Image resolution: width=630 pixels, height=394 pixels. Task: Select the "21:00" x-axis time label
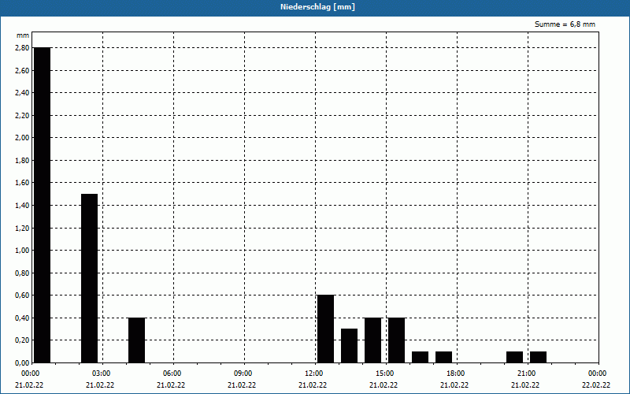528,374
